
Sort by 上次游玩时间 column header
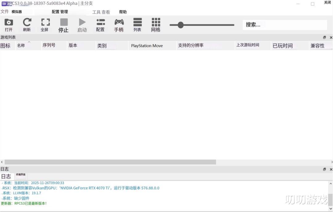point(253,45)
